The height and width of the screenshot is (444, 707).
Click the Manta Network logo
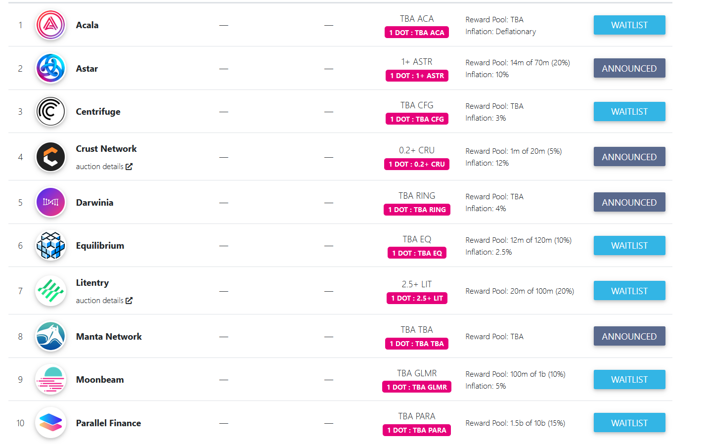[x=50, y=336]
